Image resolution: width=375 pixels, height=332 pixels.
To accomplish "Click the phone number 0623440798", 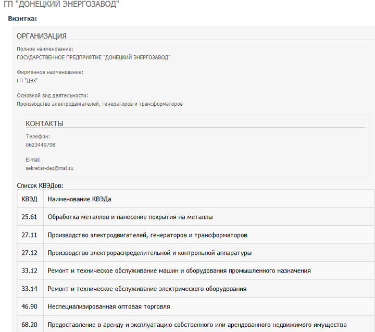I will coord(41,145).
